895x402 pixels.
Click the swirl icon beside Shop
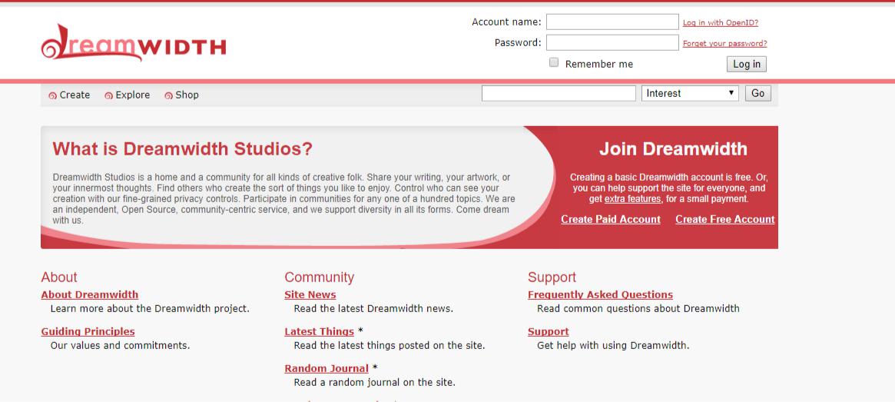pyautogui.click(x=168, y=96)
